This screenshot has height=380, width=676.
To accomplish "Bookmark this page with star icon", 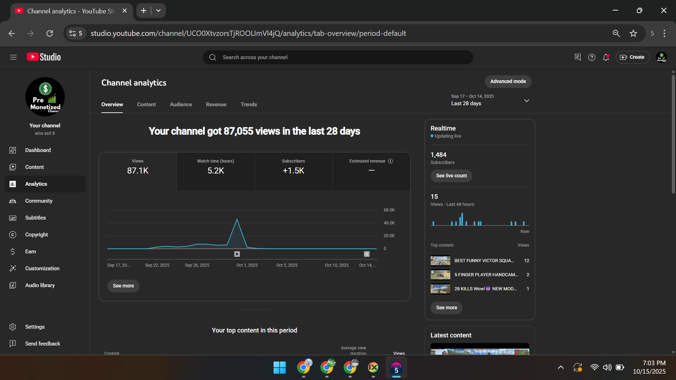I will 633,33.
